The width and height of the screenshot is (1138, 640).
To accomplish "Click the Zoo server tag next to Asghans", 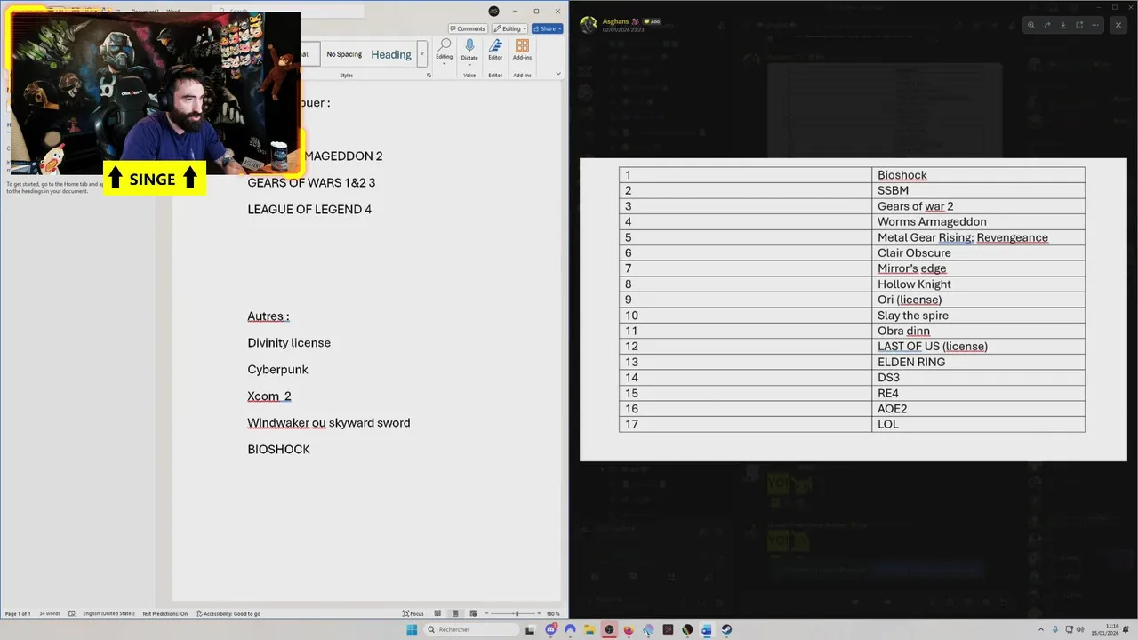I will (652, 20).
